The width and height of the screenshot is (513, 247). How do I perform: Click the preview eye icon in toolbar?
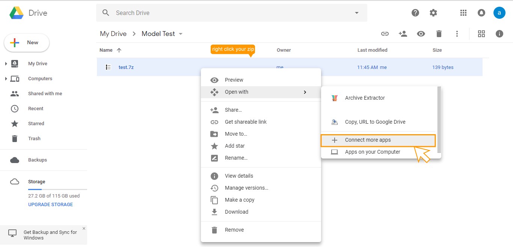pos(421,34)
